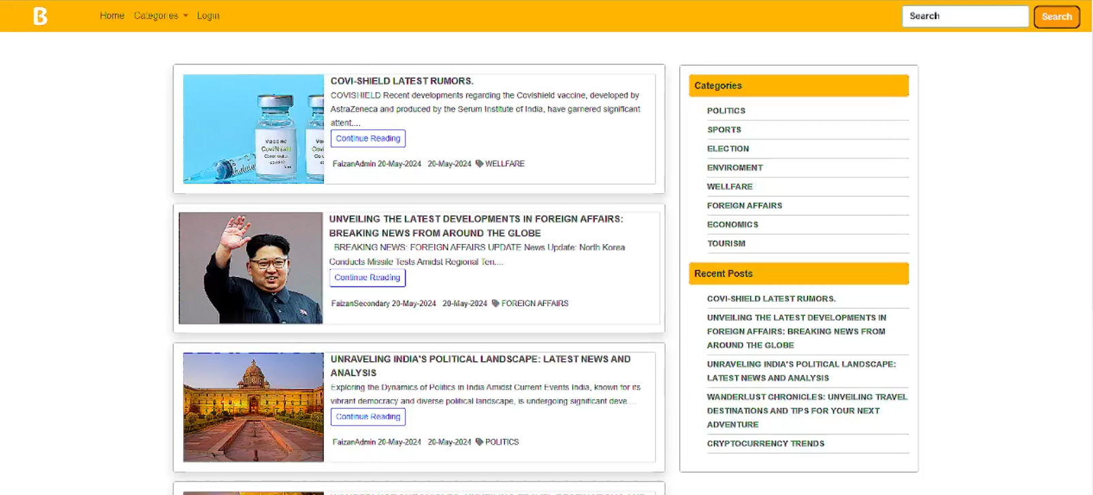Click author FaizanAdmin on Covi-Shield post

[x=354, y=164]
